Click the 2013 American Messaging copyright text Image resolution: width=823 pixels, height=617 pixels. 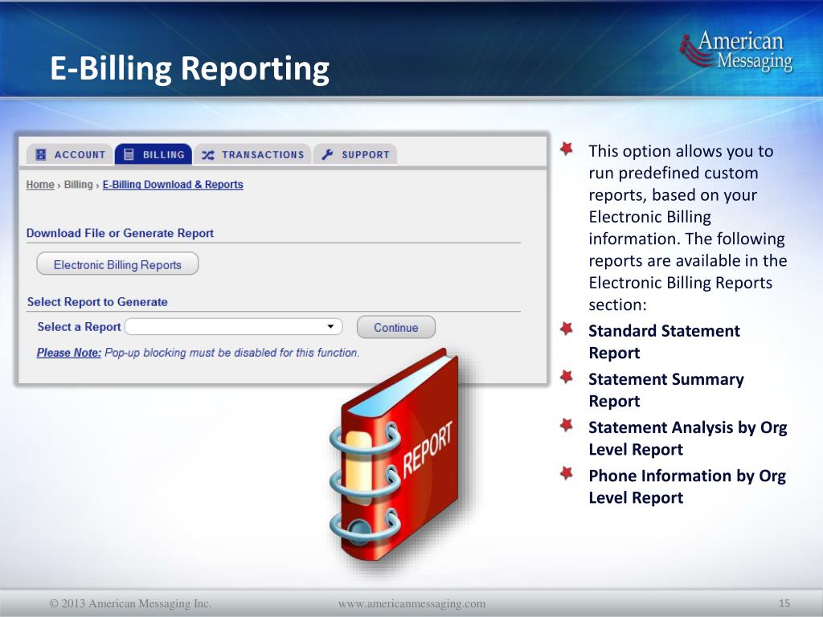pos(130,603)
